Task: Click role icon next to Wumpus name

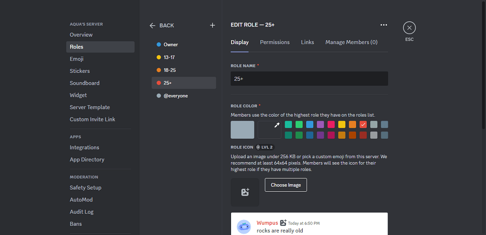Action: coord(283,223)
